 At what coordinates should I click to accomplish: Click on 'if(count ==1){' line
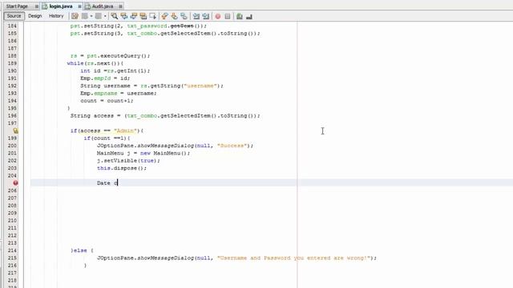pos(107,138)
